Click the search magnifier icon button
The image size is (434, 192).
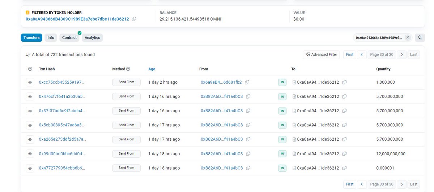(420, 38)
